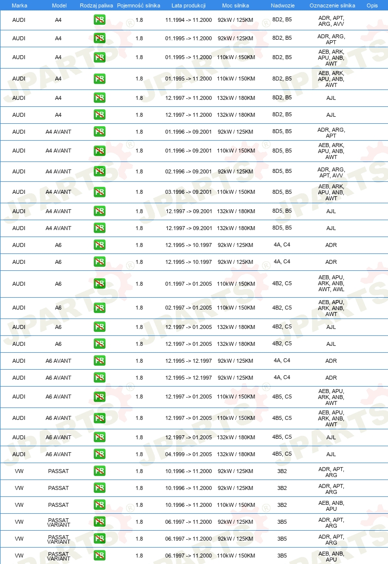Click '132kW / 180KM' in A6 AVANT 04.1999 row
Image resolution: width=388 pixels, height=564 pixels.
point(236,454)
